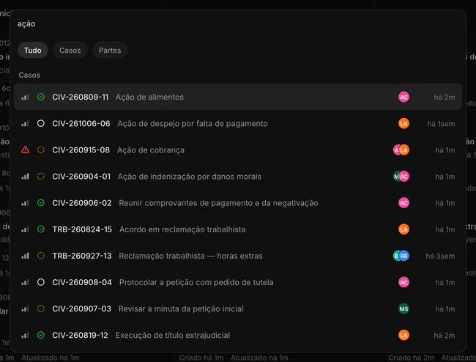The width and height of the screenshot is (476, 362).
Task: Click green check status icon for CIV-260819-12
Action: point(41,335)
